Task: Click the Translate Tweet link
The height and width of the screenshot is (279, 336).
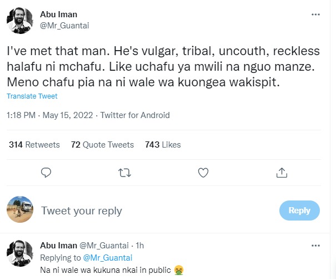Action: 32,96
